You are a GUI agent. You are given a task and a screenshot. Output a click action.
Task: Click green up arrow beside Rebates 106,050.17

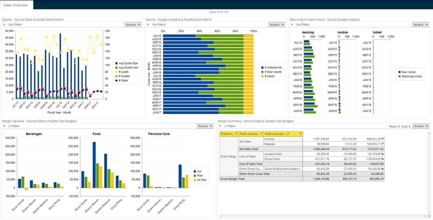pos(383,144)
